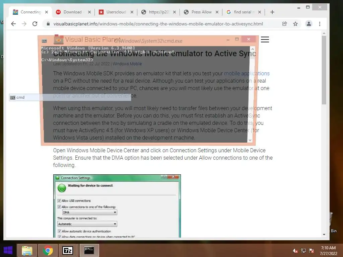This screenshot has width=343, height=257.
Task: Open File Explorer from the taskbar
Action: (x=27, y=250)
